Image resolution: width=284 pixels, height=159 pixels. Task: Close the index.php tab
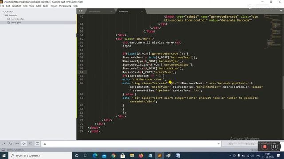coord(142,11)
